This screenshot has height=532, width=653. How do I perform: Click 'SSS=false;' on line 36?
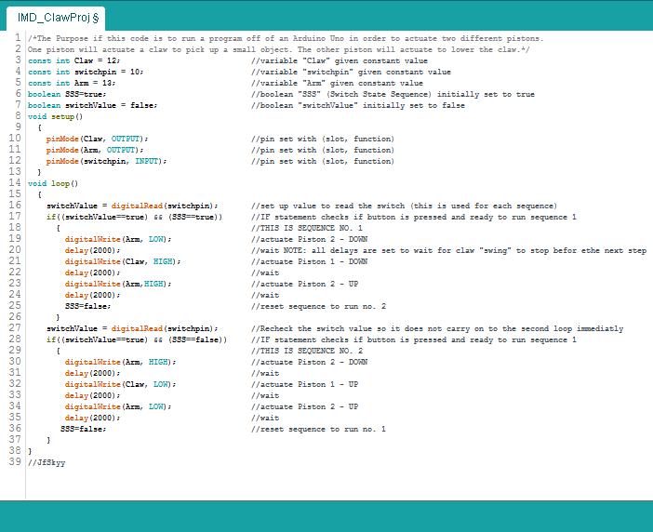84,430
